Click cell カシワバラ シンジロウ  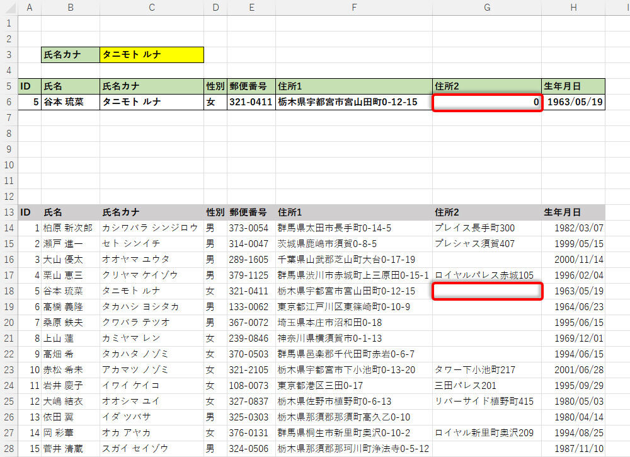(x=152, y=228)
